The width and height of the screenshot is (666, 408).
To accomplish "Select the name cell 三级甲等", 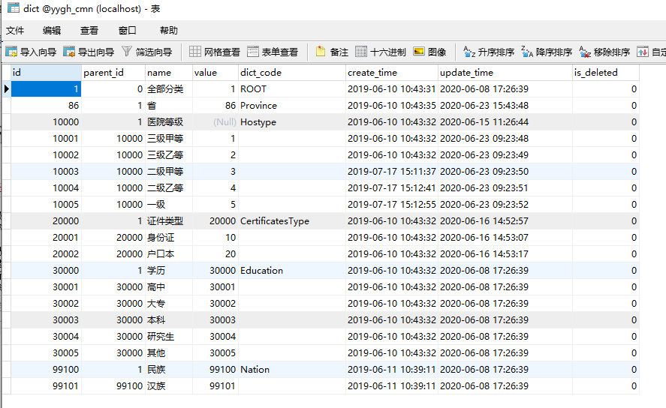I will (x=169, y=139).
